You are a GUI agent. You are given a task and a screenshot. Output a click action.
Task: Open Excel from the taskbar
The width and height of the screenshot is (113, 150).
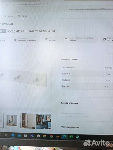[x=71, y=137]
